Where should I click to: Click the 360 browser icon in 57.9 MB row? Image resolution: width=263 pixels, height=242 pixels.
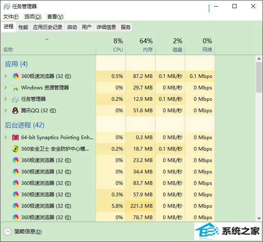tap(15, 195)
